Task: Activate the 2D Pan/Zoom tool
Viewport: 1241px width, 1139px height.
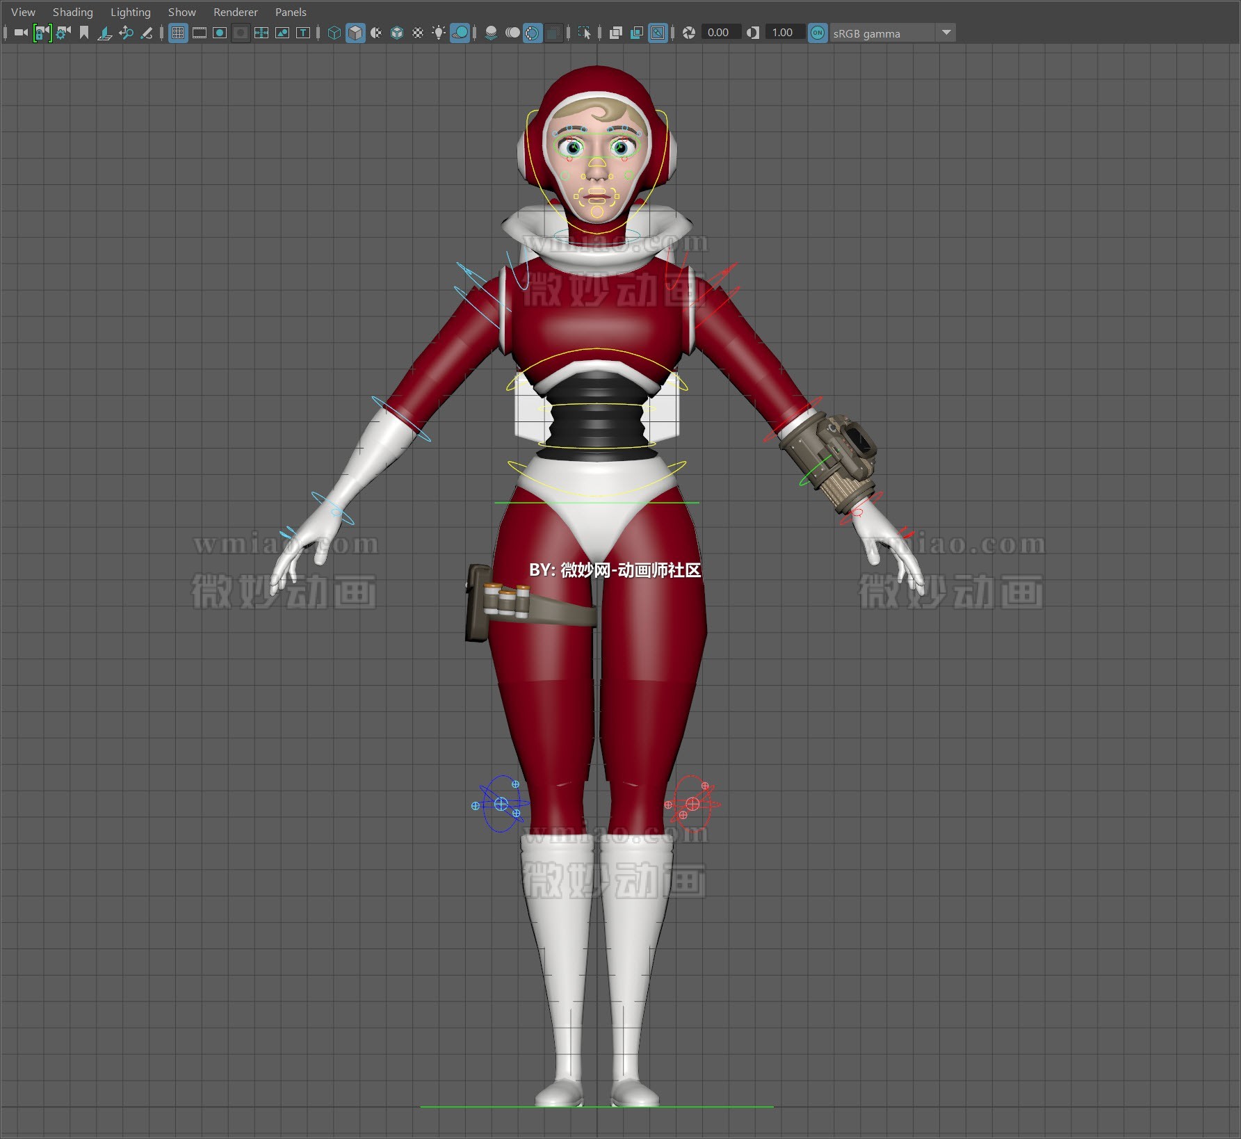Action: (x=127, y=33)
